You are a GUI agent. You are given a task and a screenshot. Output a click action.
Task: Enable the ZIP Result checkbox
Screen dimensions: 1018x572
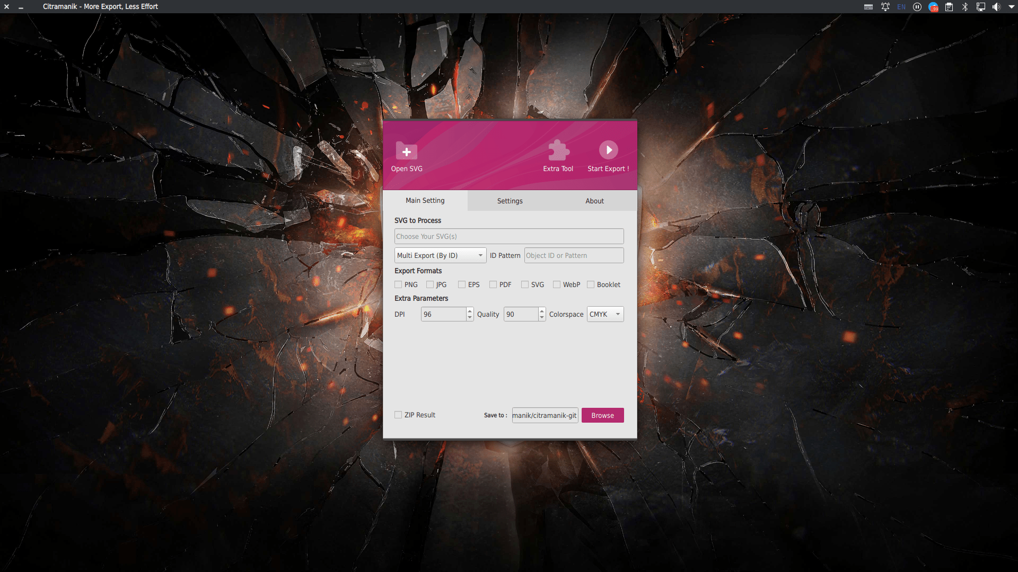point(398,415)
